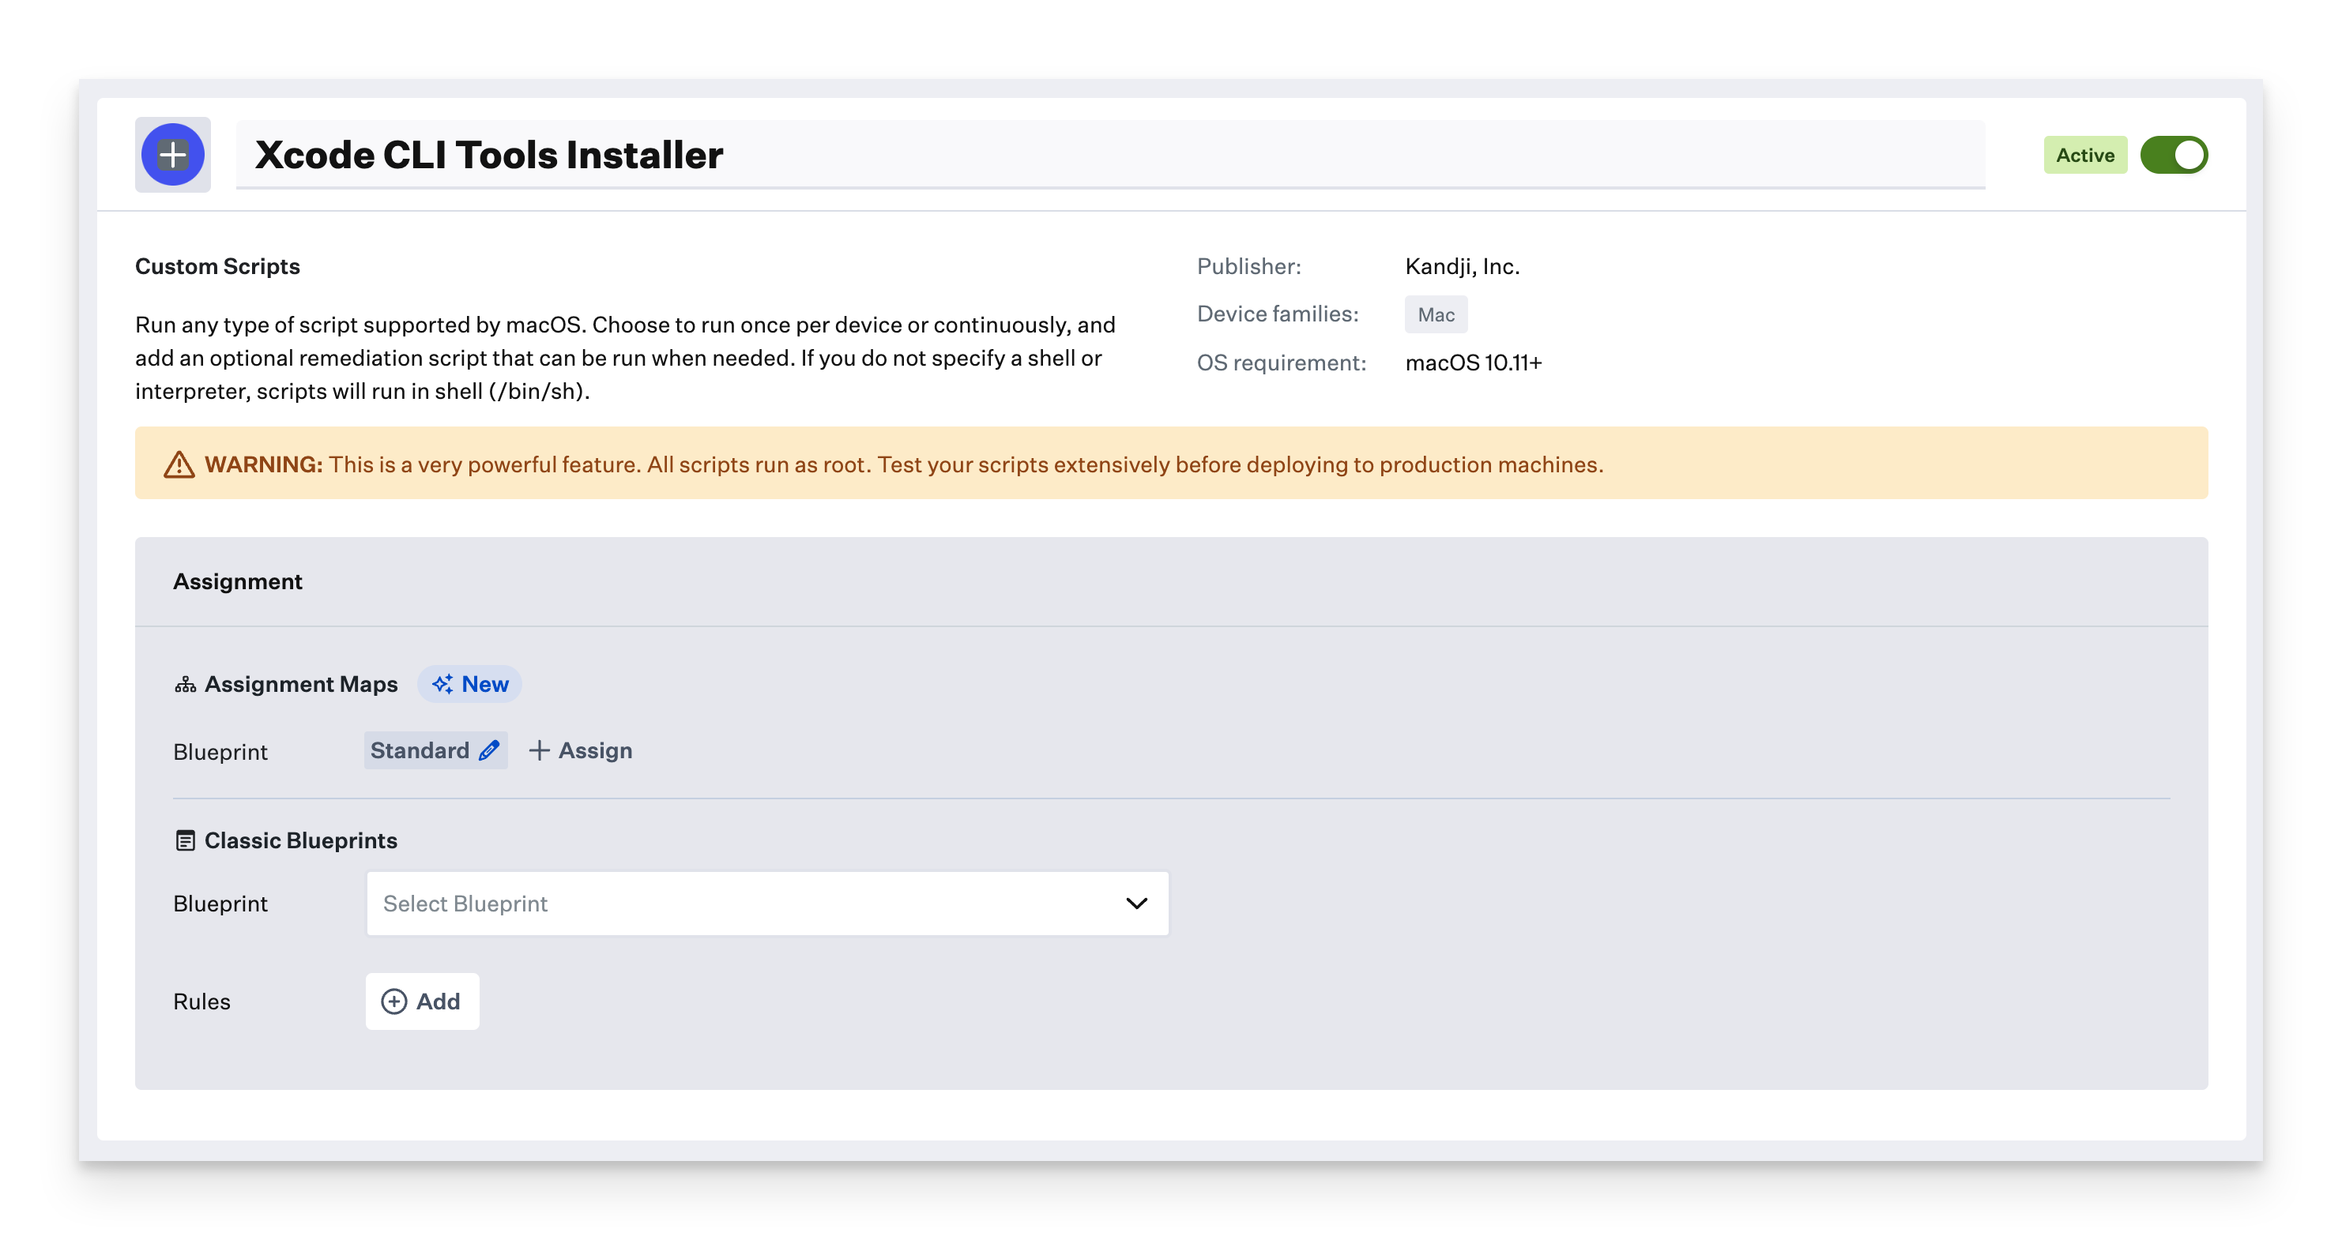
Task: Click the Mac device family tag
Action: [x=1436, y=314]
